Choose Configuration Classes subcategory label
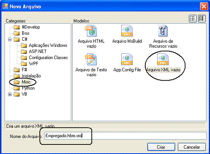This screenshot has height=154, width=210. click(48, 58)
